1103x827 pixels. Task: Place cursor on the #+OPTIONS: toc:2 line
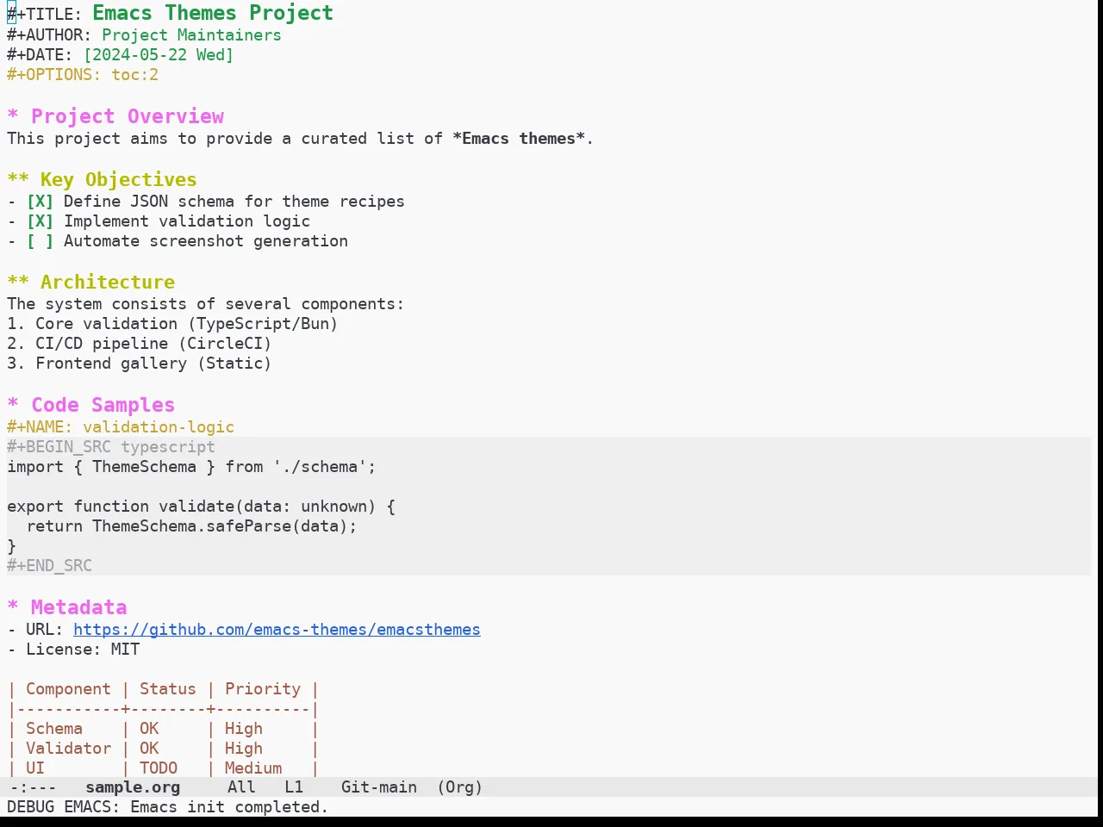click(x=83, y=75)
